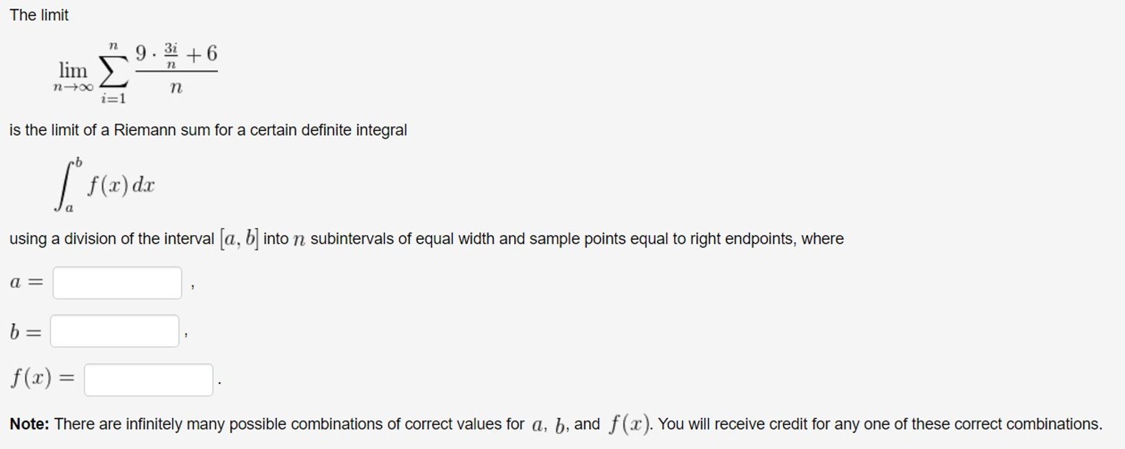Select the limit expression formula
Viewport: 1125px width, 449px height.
(x=137, y=71)
